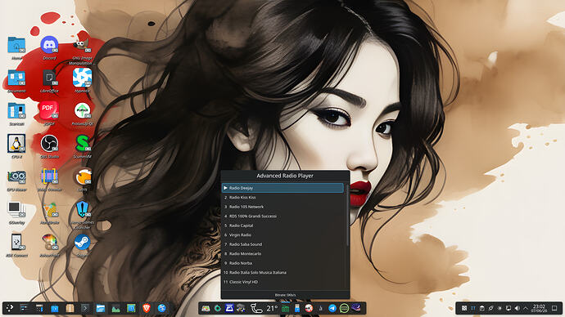Click the show desktop square button

tap(554, 308)
